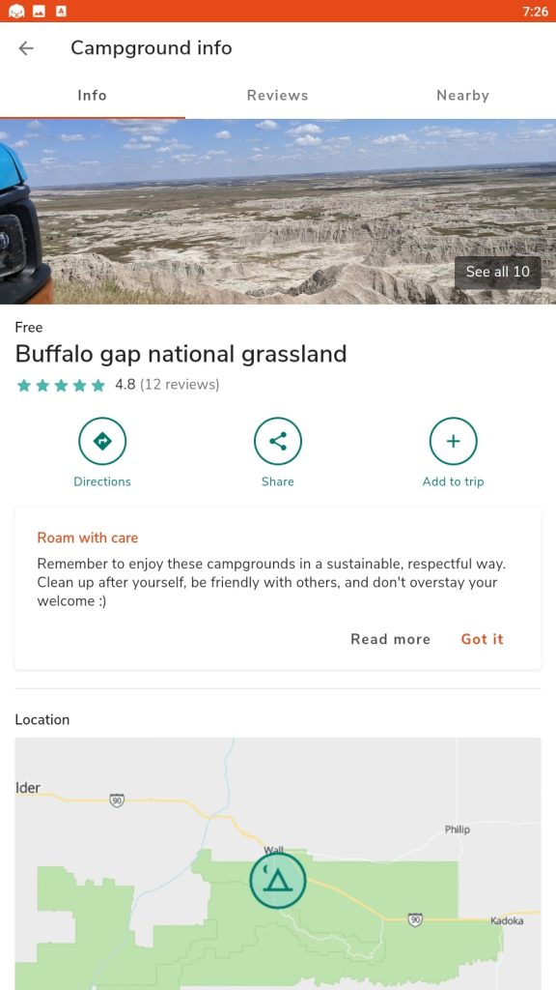556x990 pixels.
Task: Tap the Directions circle icon
Action: [102, 441]
